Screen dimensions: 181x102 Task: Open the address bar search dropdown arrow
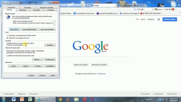pos(84,5)
